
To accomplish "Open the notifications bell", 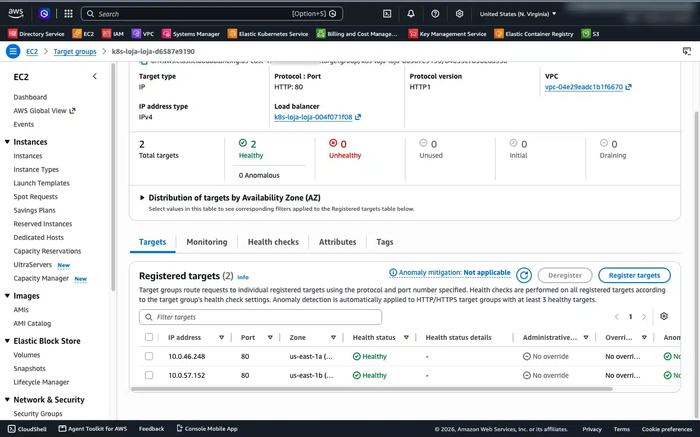I will tap(411, 14).
